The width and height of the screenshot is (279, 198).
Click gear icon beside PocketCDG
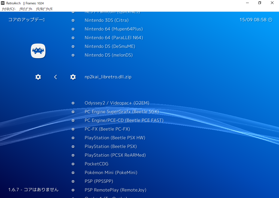pos(73,164)
